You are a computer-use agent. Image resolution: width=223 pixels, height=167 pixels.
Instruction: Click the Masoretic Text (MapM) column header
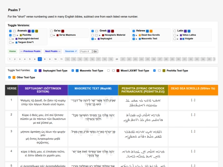93,90
